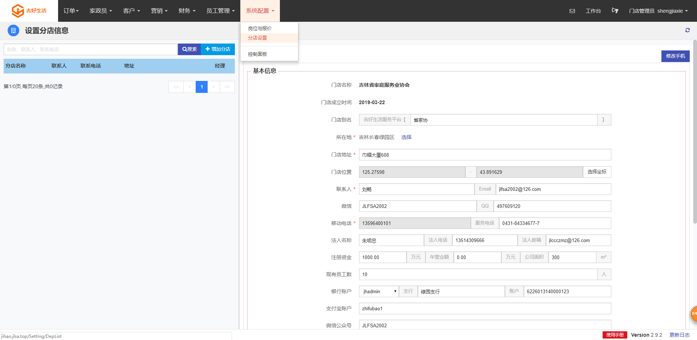Viewport: 697px width, 340px height.
Task: Click the Email field
Action: [x=553, y=189]
